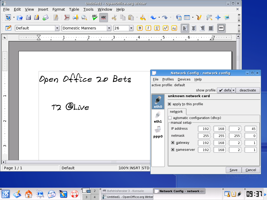The width and height of the screenshot is (267, 200).
Task: Insert a hyperlink with the globe icon
Action: (179, 17)
